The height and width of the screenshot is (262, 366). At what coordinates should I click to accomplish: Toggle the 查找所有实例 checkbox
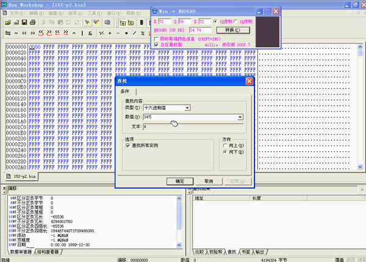point(127,146)
